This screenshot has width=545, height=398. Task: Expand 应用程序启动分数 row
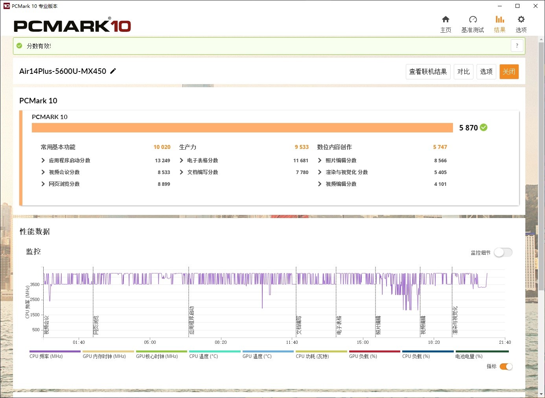(43, 160)
